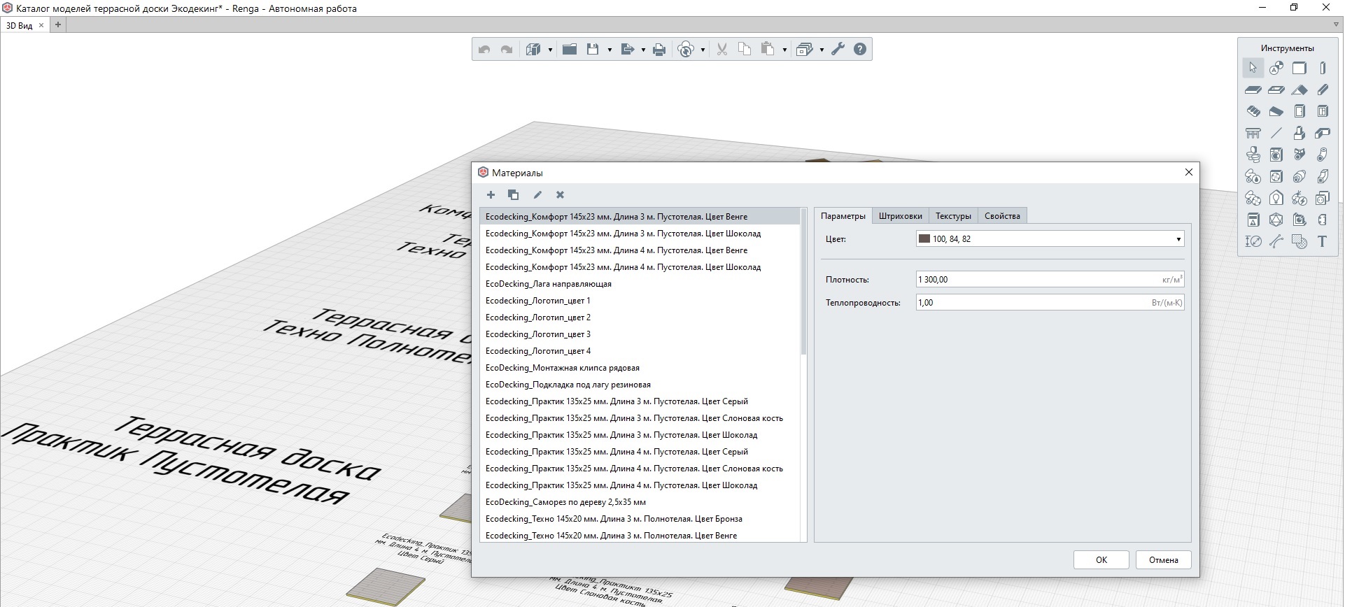Switch to the Параметры tab

(843, 216)
